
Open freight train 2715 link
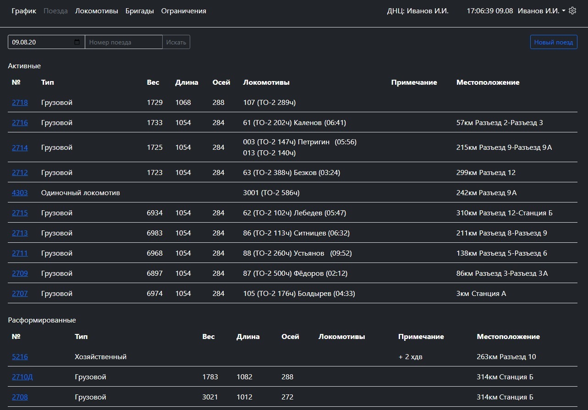pos(20,213)
